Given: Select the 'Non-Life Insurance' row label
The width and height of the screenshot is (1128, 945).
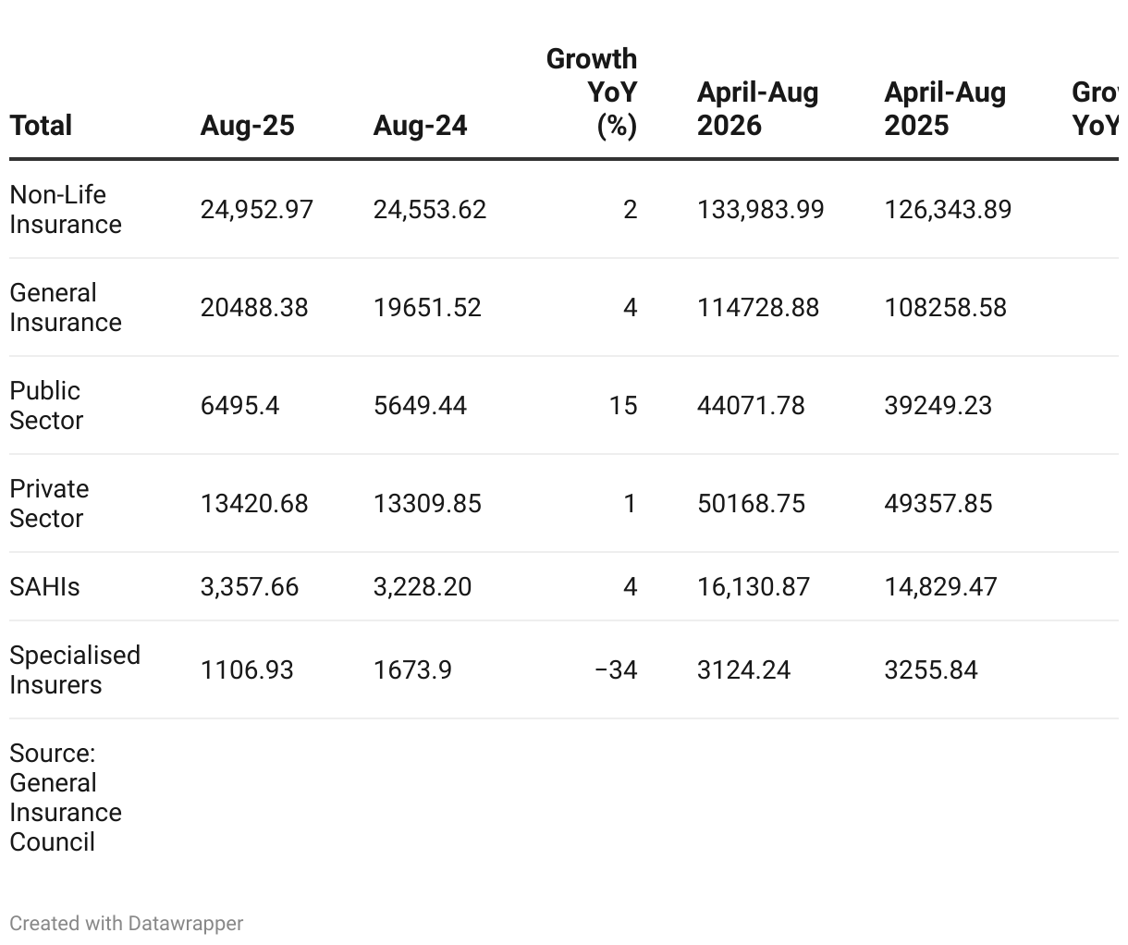Looking at the screenshot, I should click(65, 210).
